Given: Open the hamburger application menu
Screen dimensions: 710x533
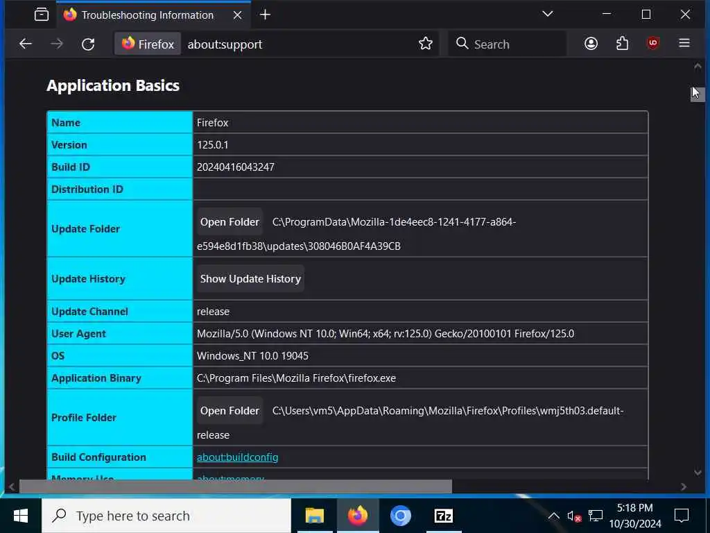Looking at the screenshot, I should [x=684, y=43].
